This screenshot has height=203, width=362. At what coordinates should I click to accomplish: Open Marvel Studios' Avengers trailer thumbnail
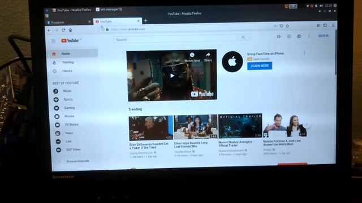click(240, 126)
